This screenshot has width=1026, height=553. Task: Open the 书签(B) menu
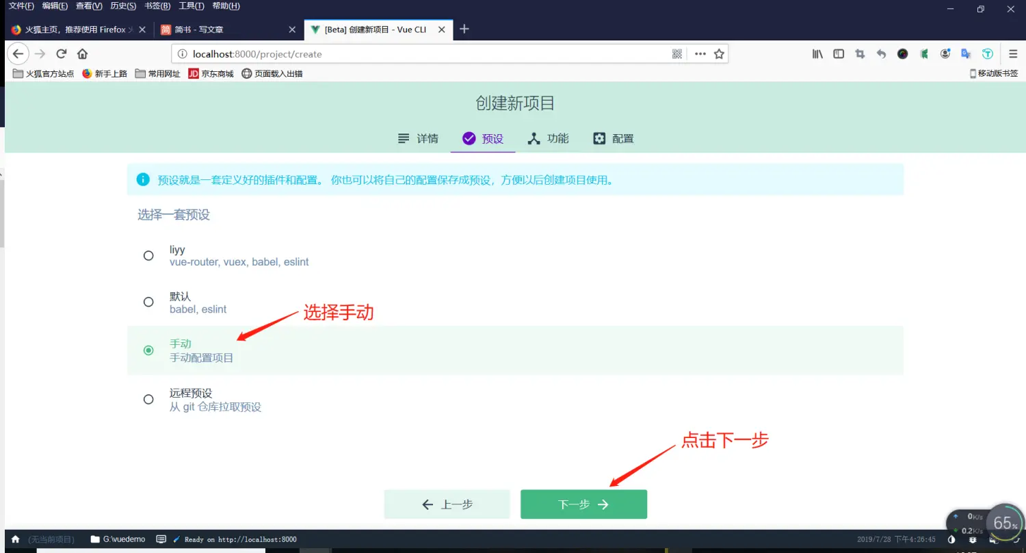(x=157, y=6)
